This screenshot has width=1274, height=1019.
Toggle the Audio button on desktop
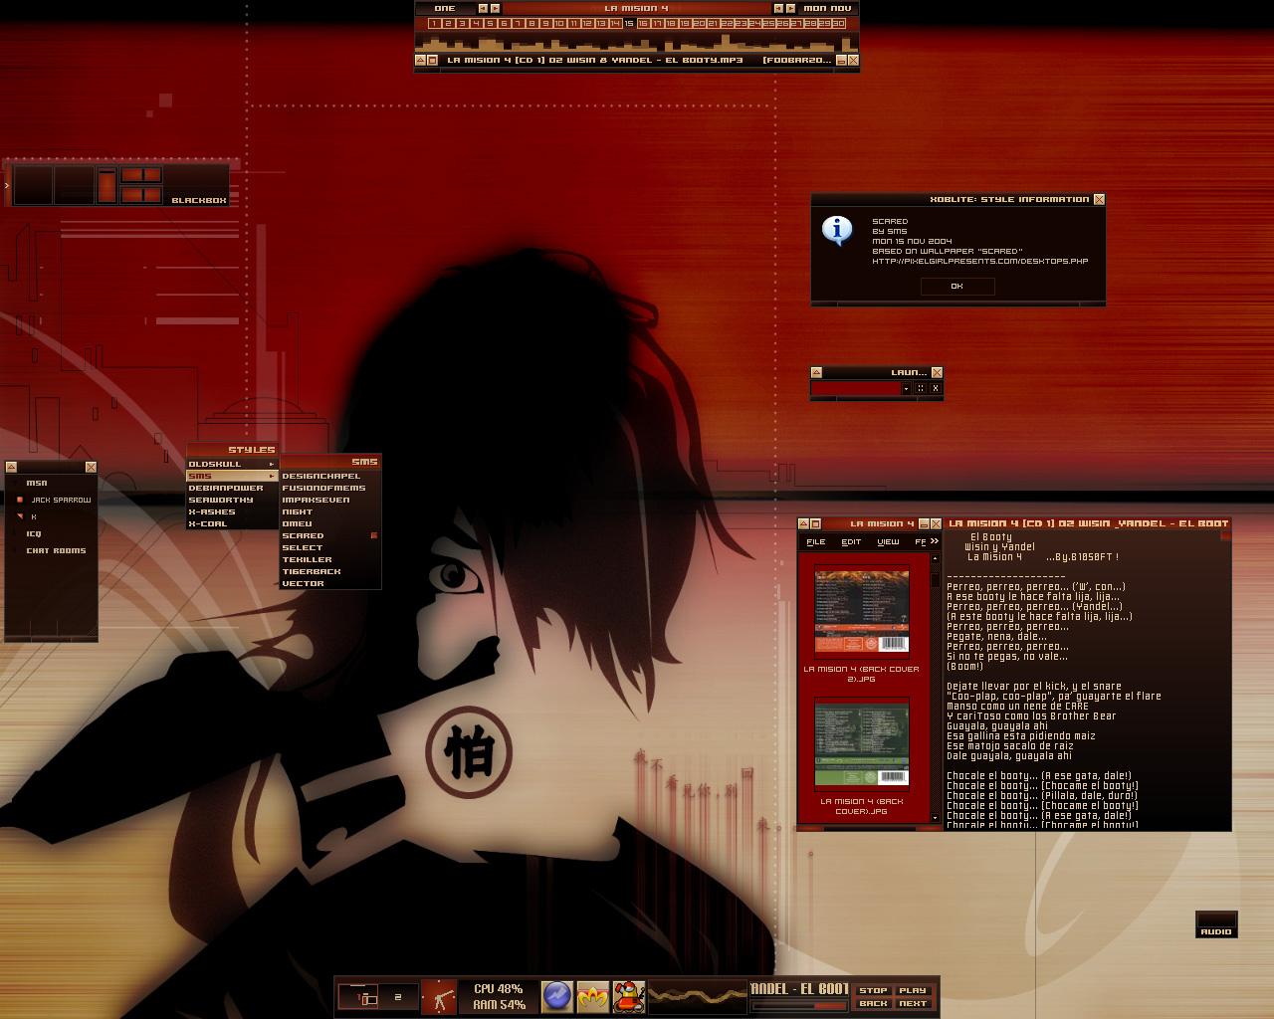pyautogui.click(x=1215, y=925)
